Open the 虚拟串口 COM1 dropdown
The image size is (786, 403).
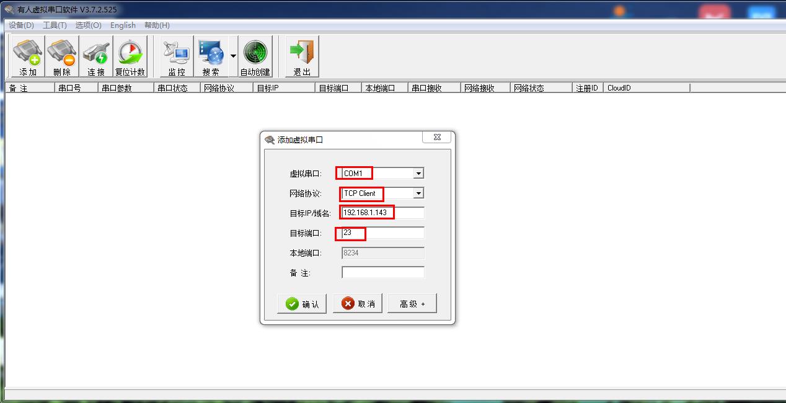(x=383, y=174)
